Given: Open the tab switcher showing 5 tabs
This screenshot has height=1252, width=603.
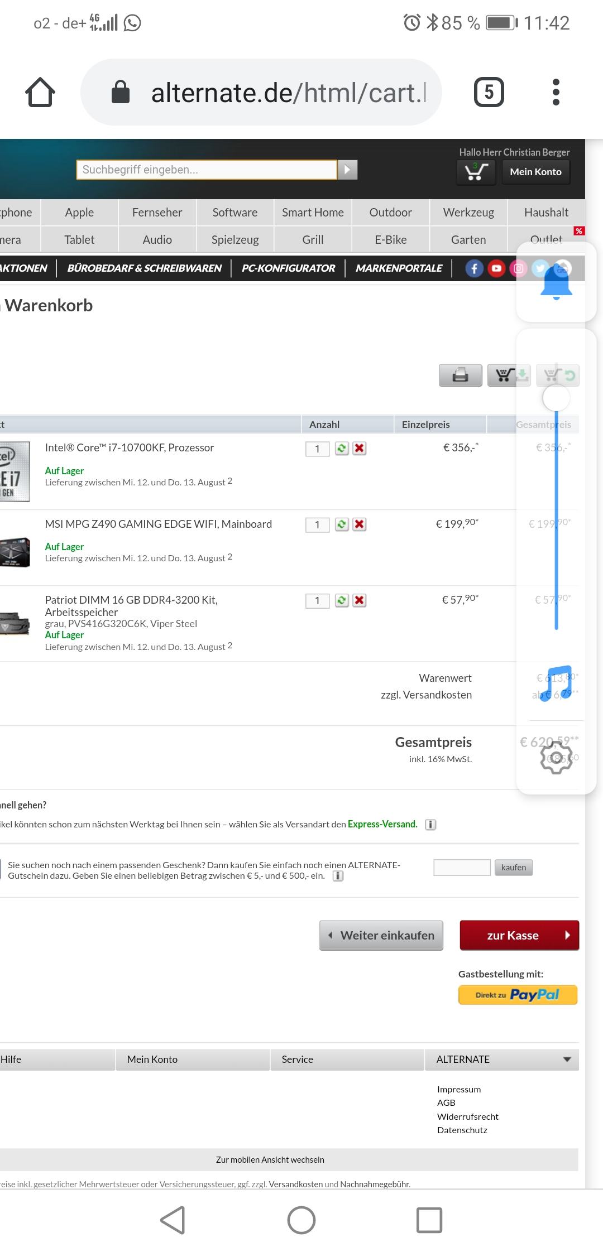Looking at the screenshot, I should click(x=489, y=92).
